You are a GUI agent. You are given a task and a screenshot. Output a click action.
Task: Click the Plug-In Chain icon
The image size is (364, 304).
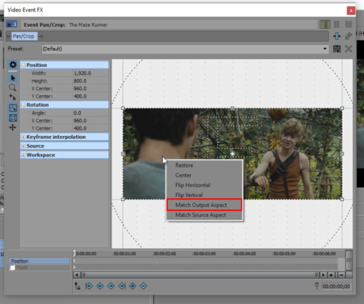(337, 36)
